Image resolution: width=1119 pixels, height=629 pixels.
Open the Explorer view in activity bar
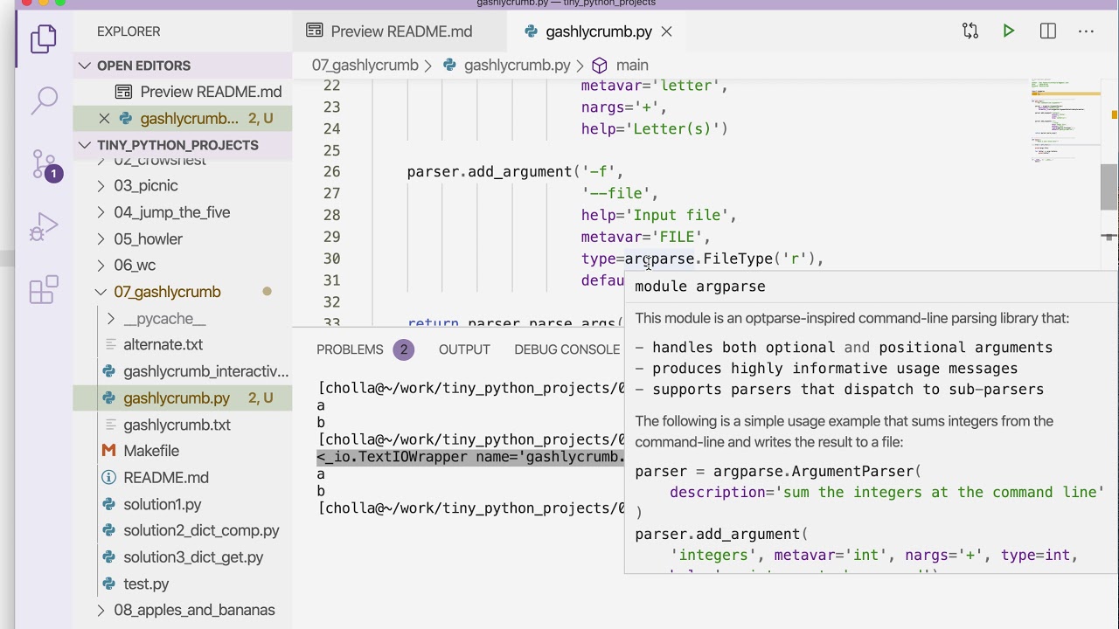(x=44, y=39)
